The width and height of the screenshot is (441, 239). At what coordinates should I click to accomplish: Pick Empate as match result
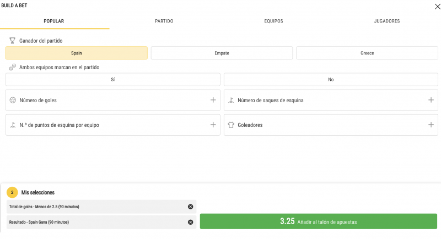point(222,53)
